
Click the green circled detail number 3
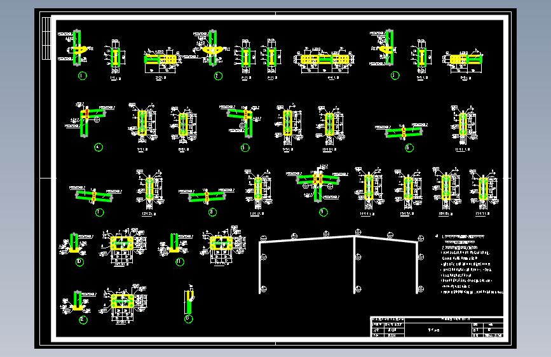[395, 75]
